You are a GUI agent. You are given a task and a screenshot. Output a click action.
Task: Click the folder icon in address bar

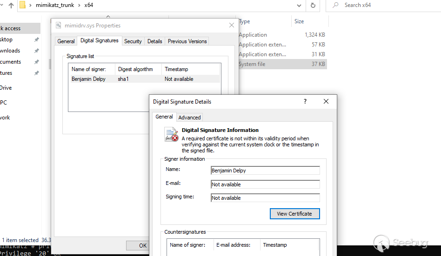click(x=22, y=6)
